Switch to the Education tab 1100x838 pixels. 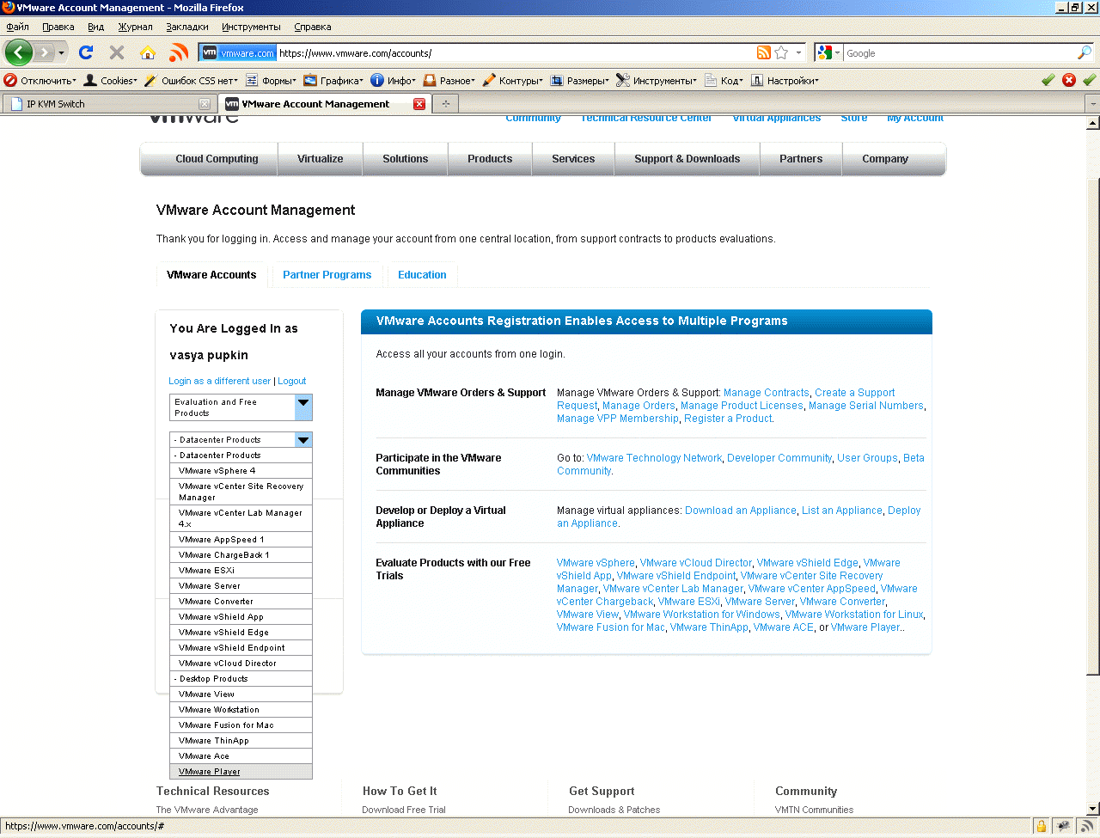pos(422,275)
